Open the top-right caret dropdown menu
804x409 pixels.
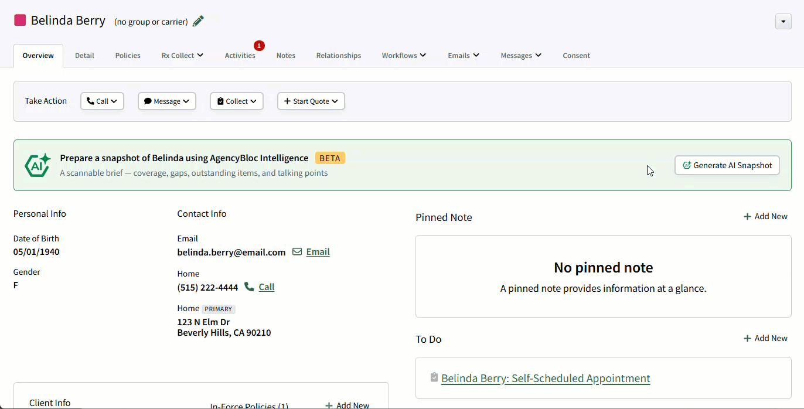tap(783, 22)
